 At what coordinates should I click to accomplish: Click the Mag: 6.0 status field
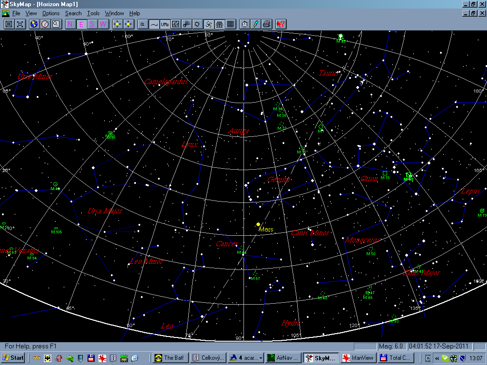[392, 346]
